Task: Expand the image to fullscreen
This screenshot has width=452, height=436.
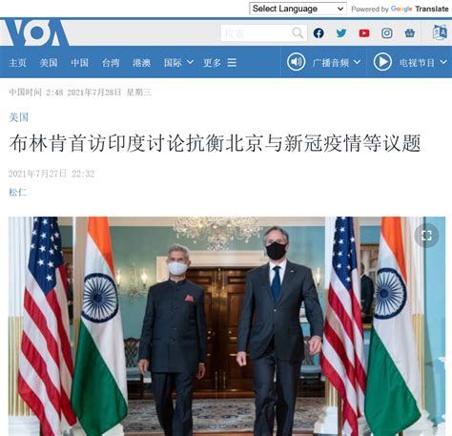Action: [426, 236]
